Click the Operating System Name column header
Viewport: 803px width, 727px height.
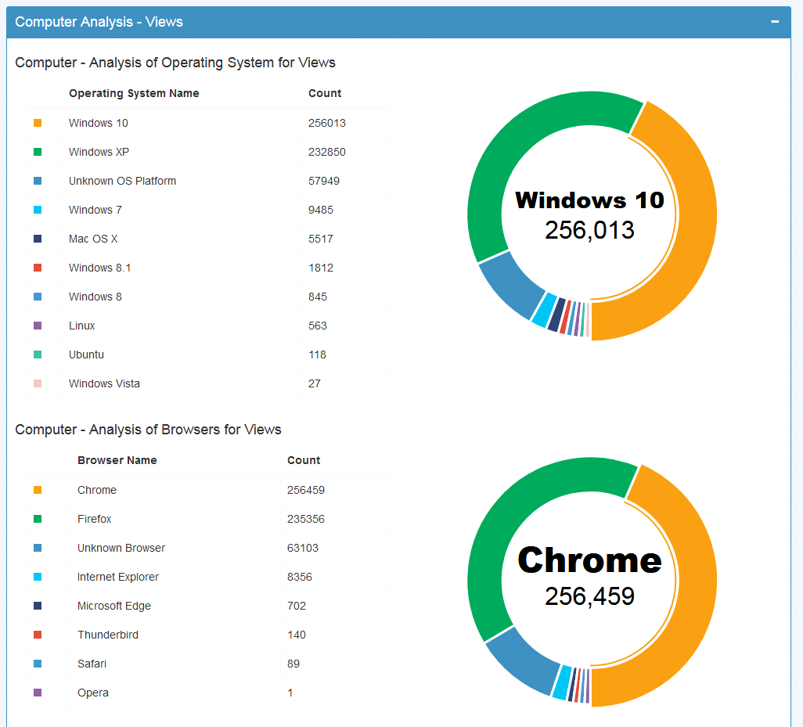[x=134, y=93]
